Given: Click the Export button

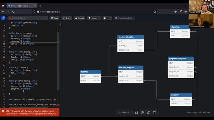Looking at the screenshot, I should [x=80, y=18].
